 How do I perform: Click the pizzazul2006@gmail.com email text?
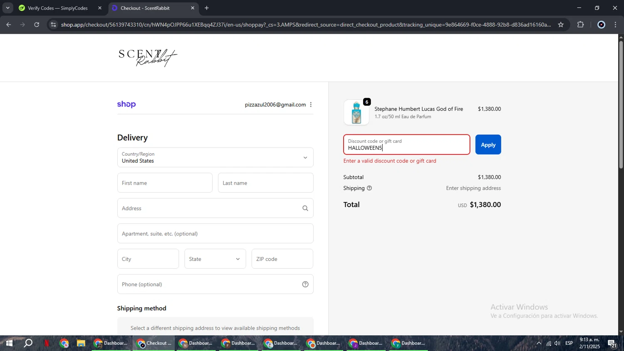point(275,105)
